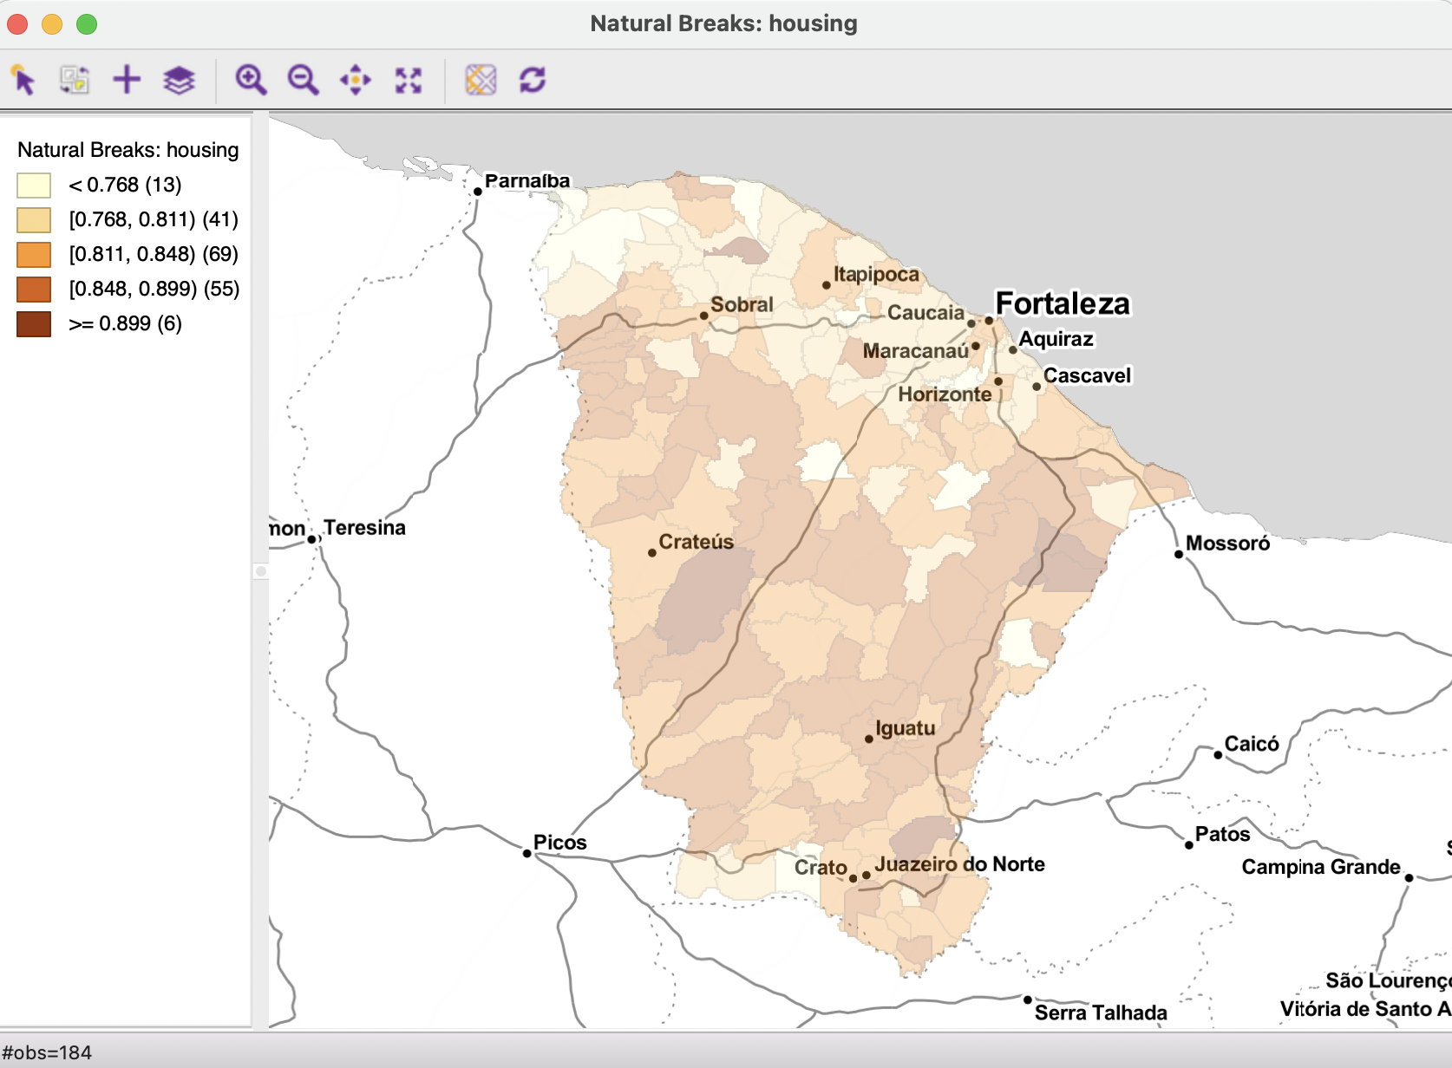Activate the zoom in magnifier

click(x=252, y=80)
